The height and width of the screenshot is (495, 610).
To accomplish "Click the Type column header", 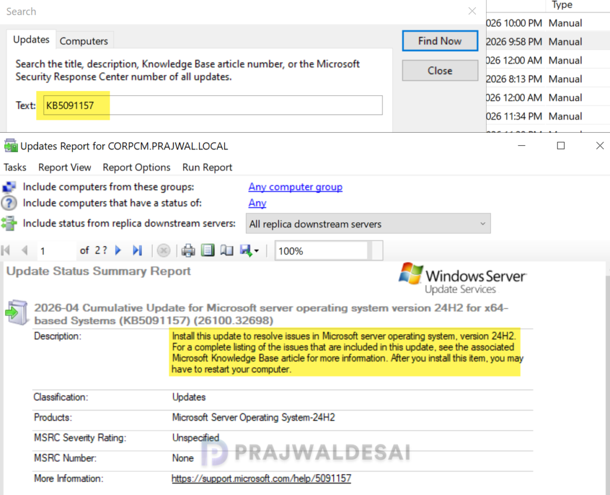I will coord(562,5).
